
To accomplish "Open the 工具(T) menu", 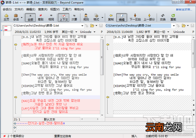I will (x=67, y=10).
